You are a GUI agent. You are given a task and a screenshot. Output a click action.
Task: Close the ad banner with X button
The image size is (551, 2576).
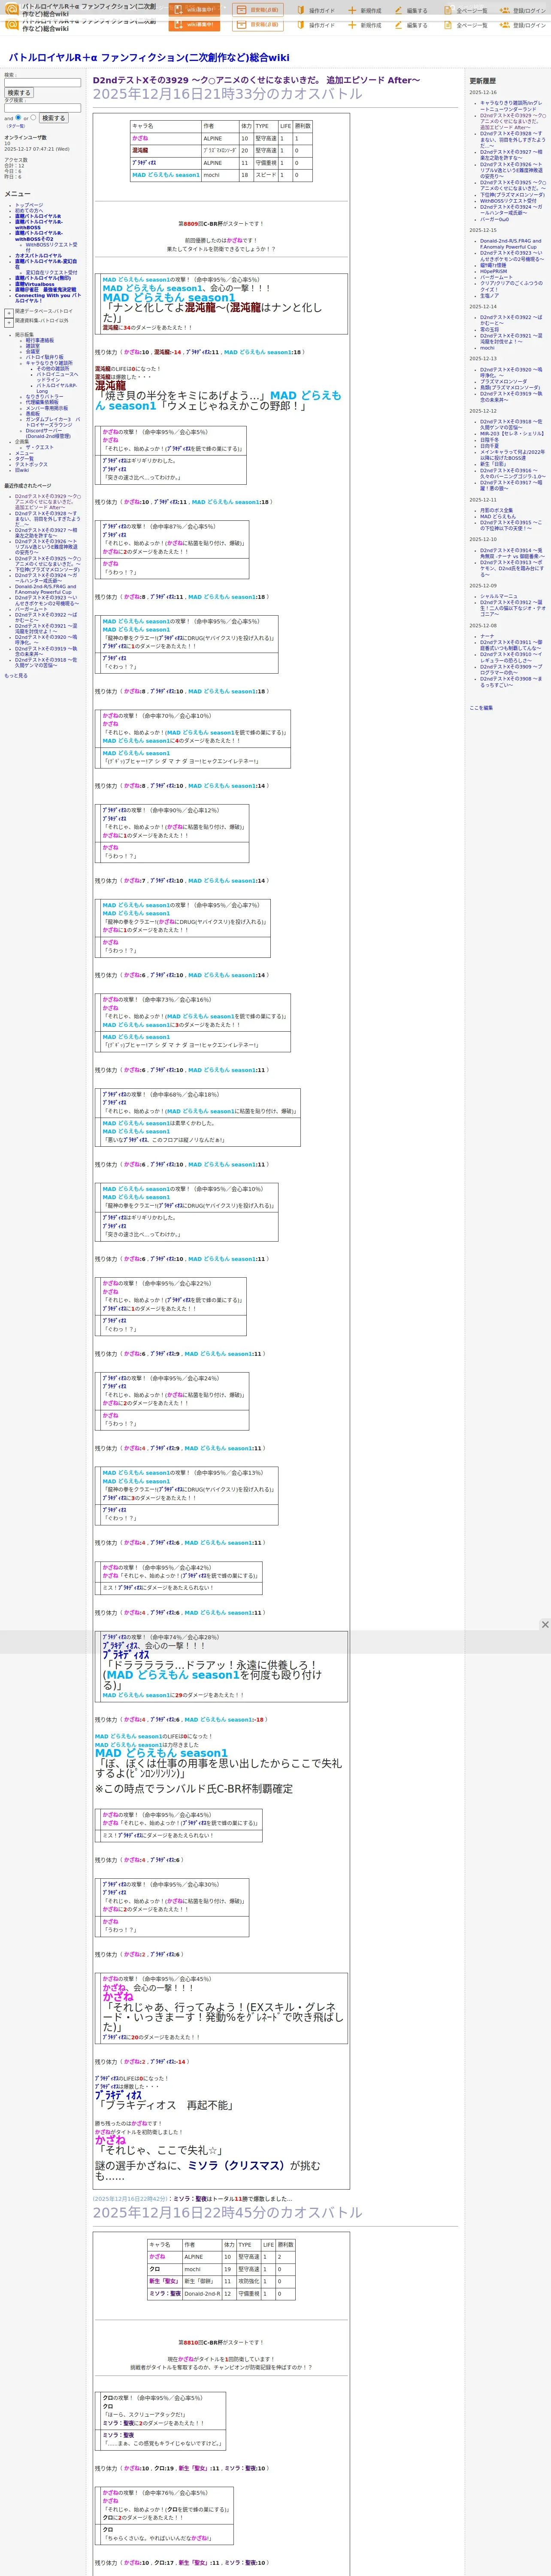point(545,1625)
